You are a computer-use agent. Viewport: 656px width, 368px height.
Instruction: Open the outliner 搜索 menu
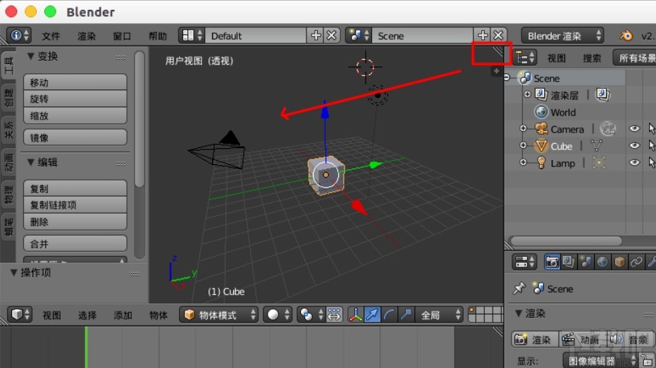[x=592, y=59]
